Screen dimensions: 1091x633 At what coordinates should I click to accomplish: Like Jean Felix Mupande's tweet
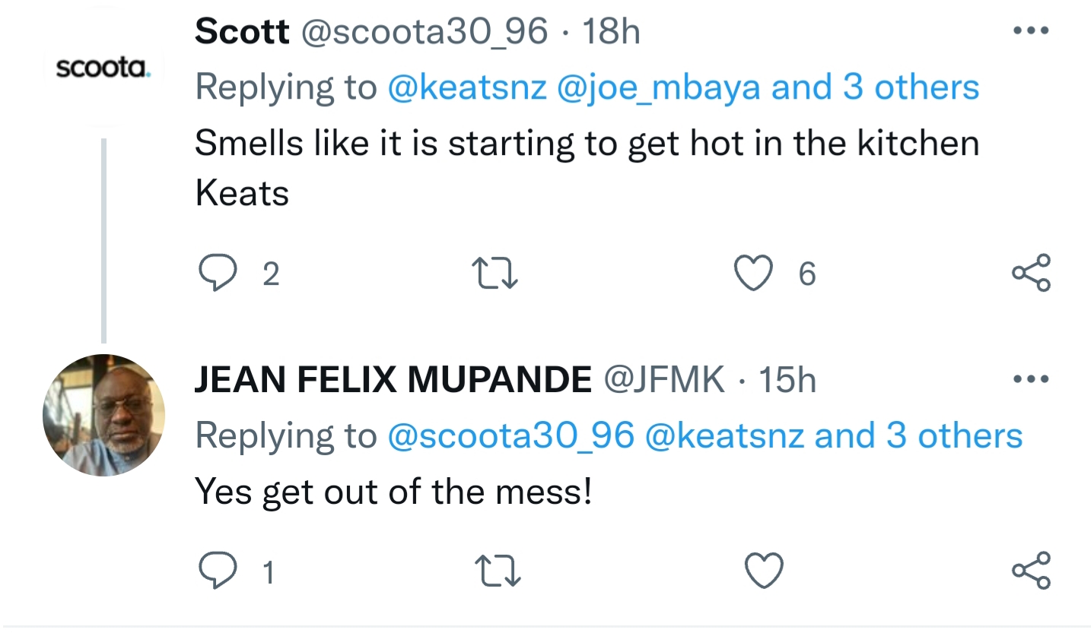(x=763, y=571)
